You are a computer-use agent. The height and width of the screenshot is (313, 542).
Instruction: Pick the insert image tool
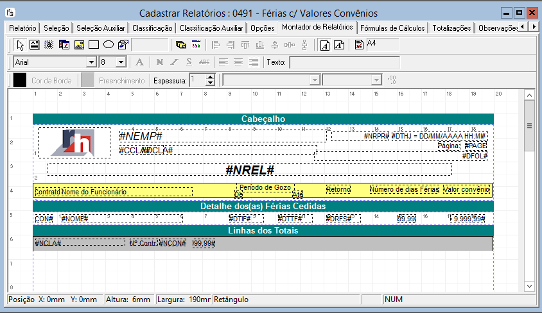(79, 45)
